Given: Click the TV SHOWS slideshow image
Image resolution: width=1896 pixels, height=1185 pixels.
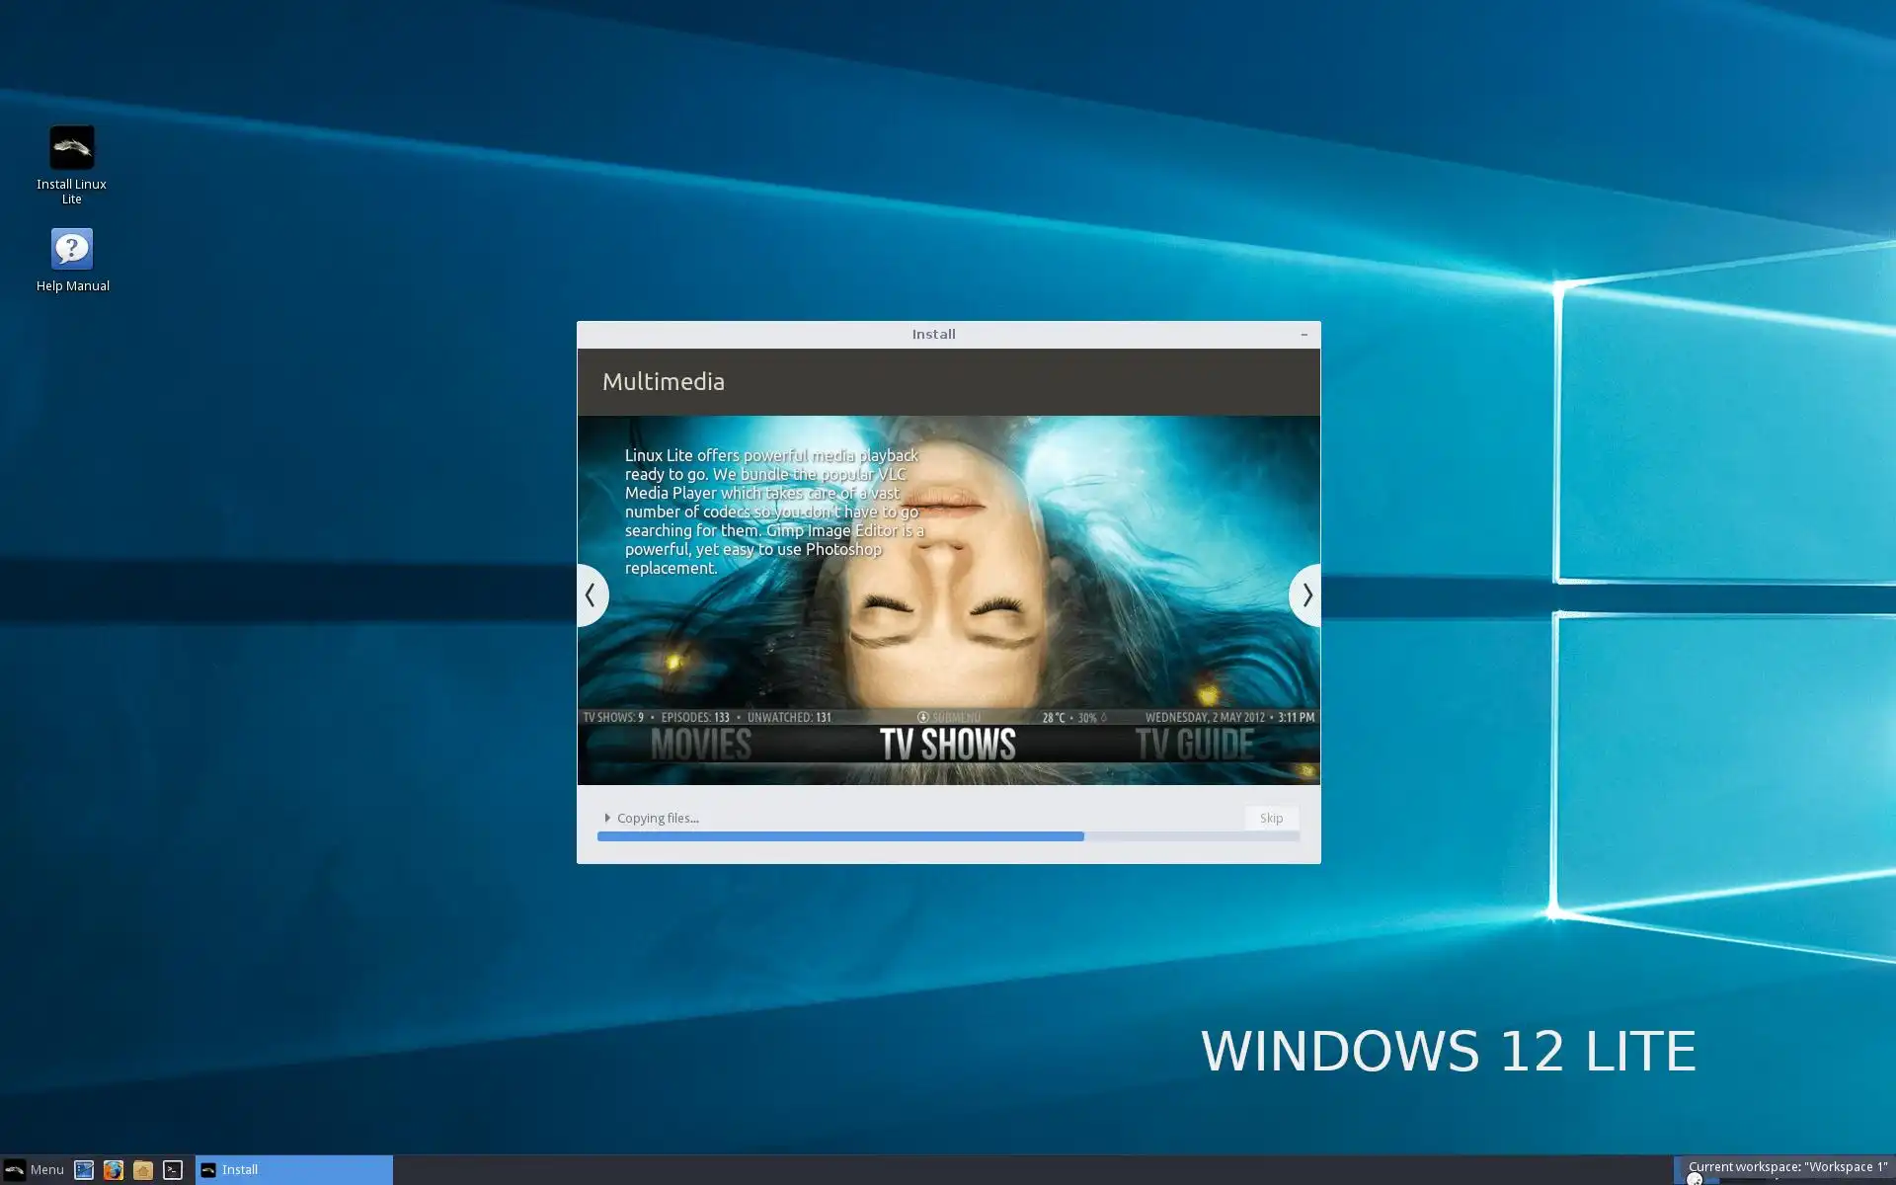Looking at the screenshot, I should coord(947,745).
